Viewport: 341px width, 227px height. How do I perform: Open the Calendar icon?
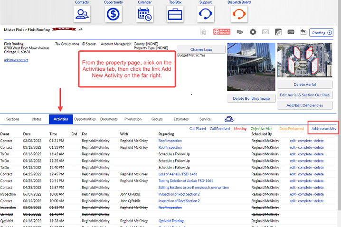(145, 14)
